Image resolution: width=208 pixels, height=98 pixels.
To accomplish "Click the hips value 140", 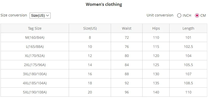I will 156,92.
